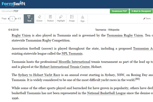Screen dimensions: 153x102
Task: Open the National Basketball League link
Action: (x=106, y=93)
